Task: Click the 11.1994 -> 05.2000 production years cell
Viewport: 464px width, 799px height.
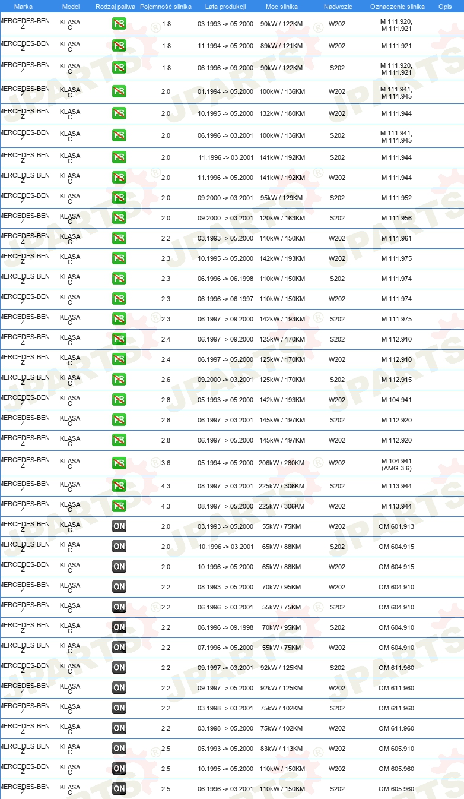Action: [225, 46]
